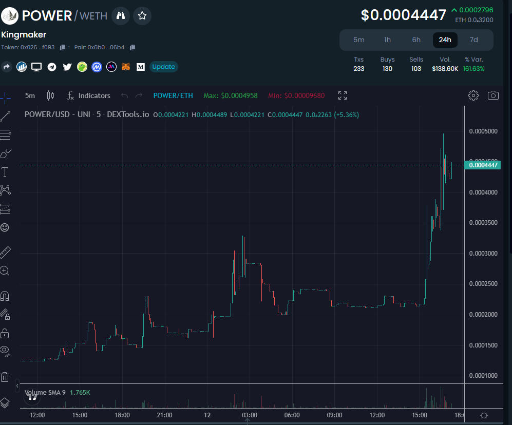The height and width of the screenshot is (425, 512).
Task: Open the blue chart explorer icon
Action: tap(22, 67)
